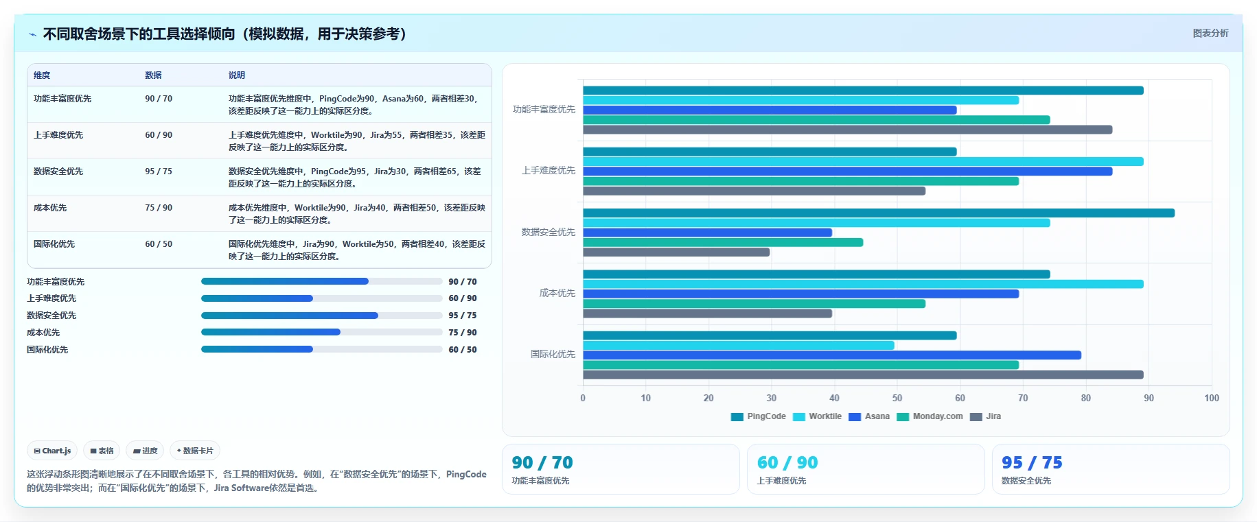Click the 100 tick on the x-axis
This screenshot has height=522, width=1257.
coord(1212,398)
